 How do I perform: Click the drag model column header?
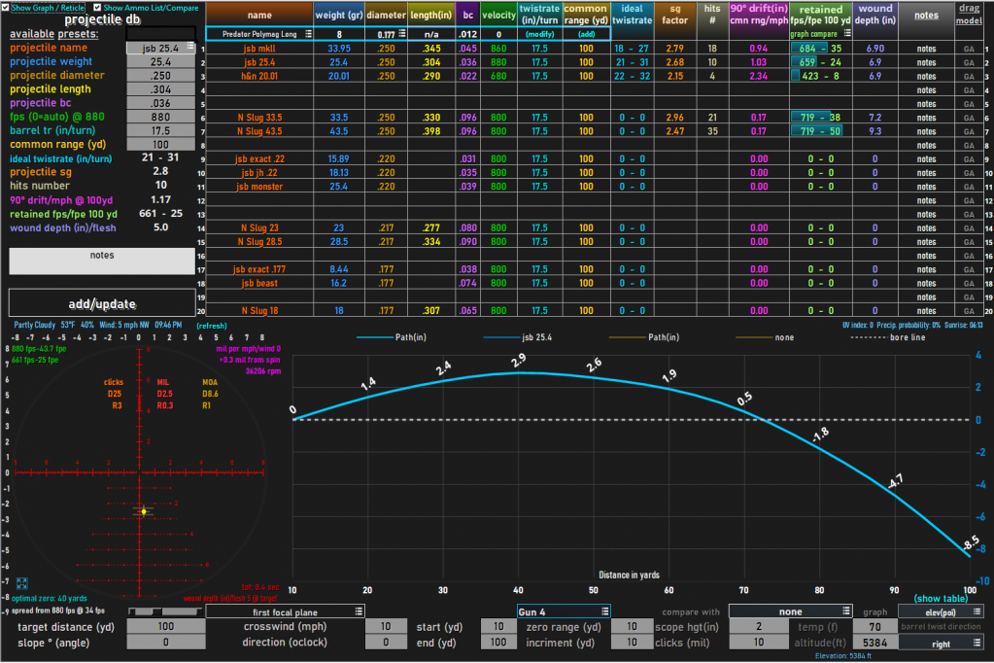tap(969, 15)
